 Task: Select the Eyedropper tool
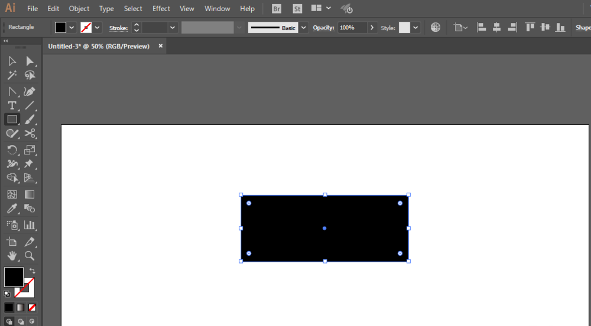12,209
